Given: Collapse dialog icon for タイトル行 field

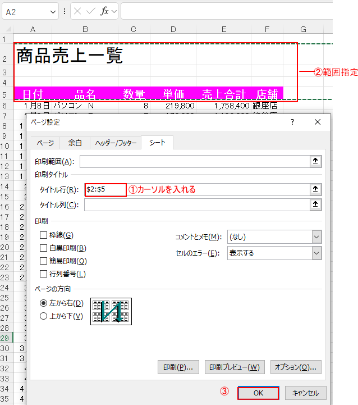Looking at the screenshot, I should (315, 190).
